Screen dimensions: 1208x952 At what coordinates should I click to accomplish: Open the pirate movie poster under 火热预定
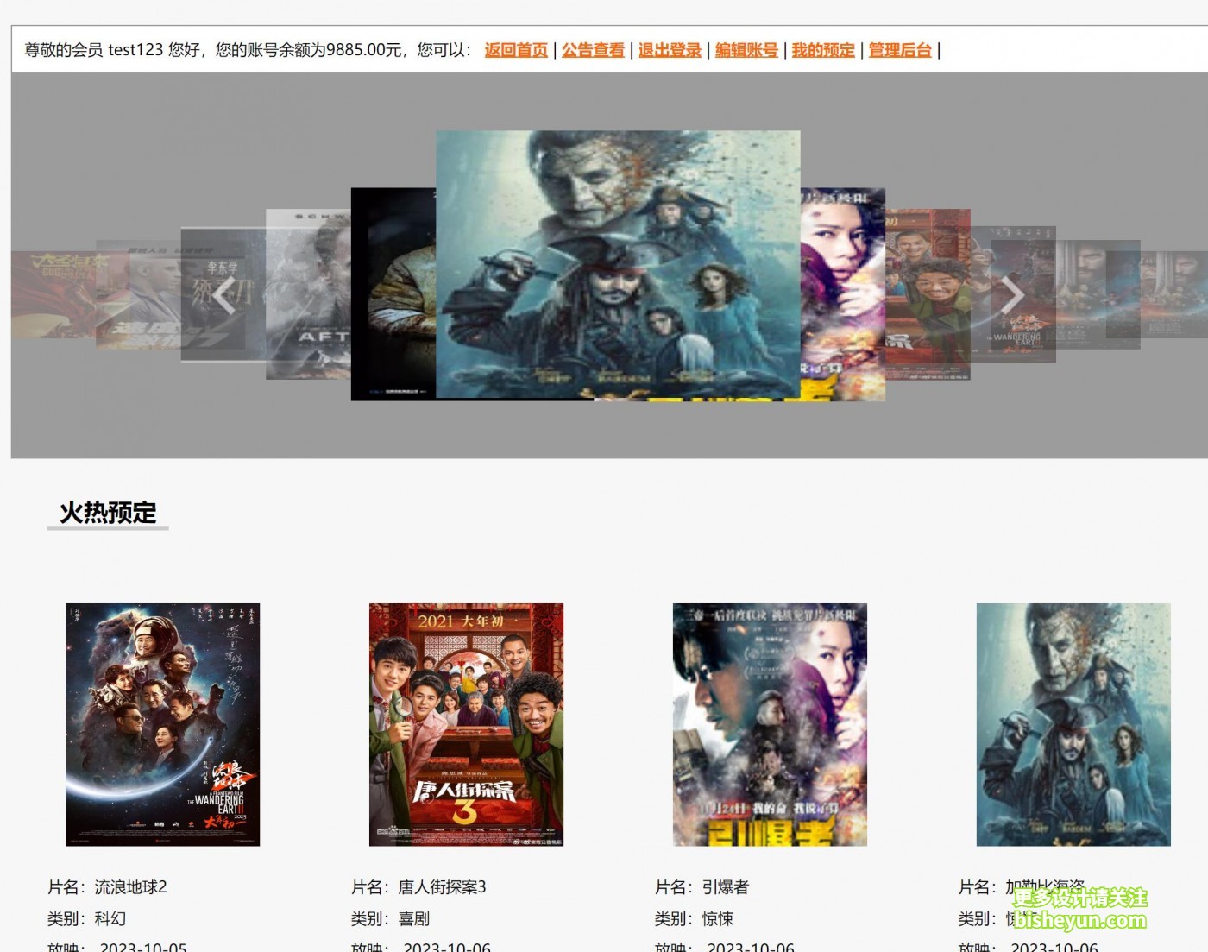(x=1073, y=724)
